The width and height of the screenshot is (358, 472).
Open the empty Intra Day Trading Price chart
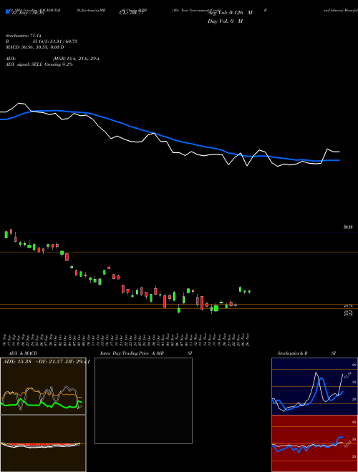click(143, 400)
